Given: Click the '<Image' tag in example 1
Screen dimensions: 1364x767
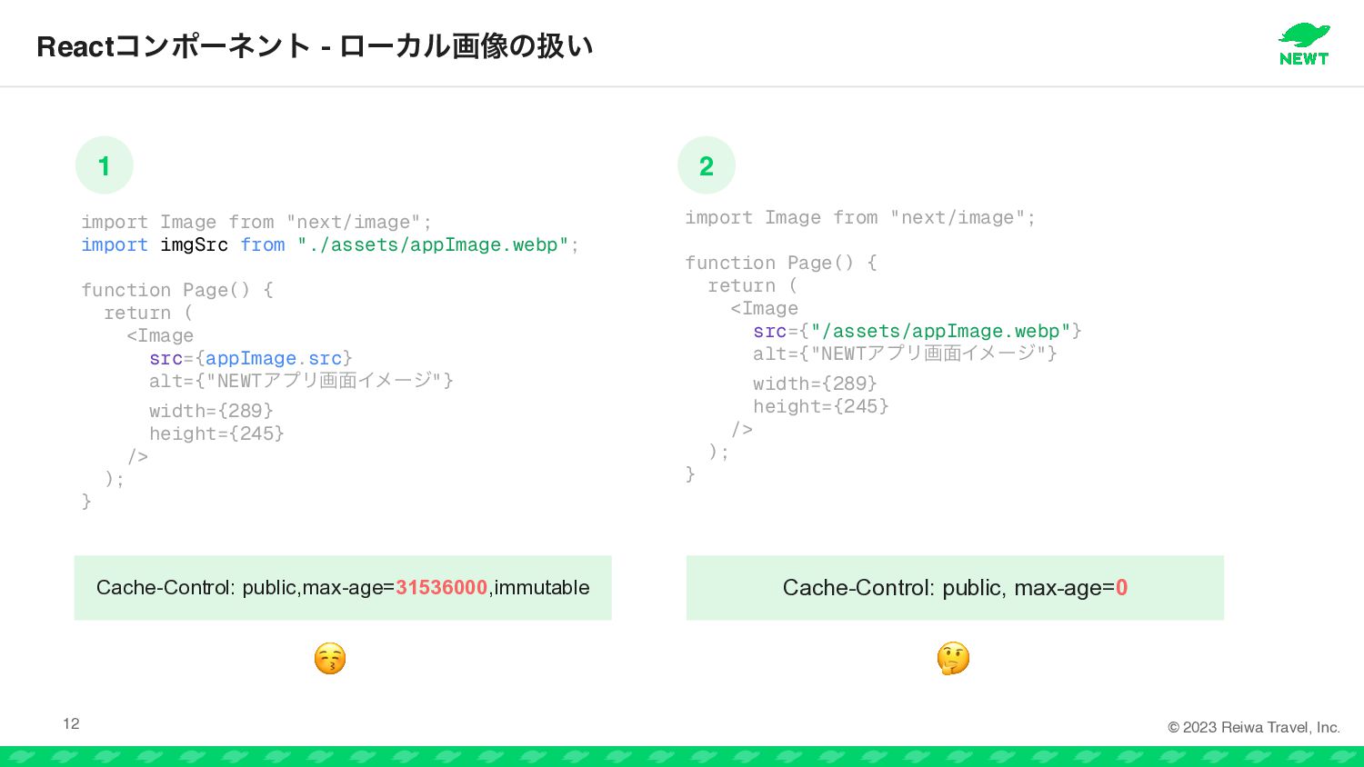Looking at the screenshot, I should point(160,336).
